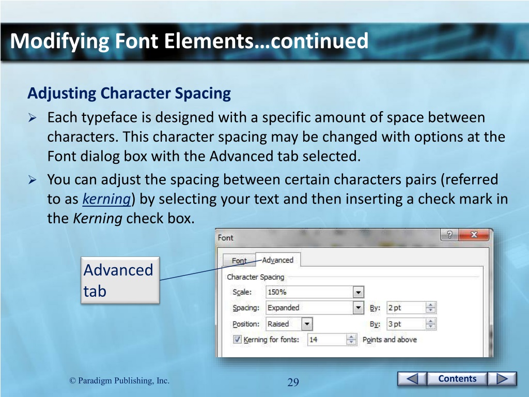Advance to next slide using right arrow

502,379
